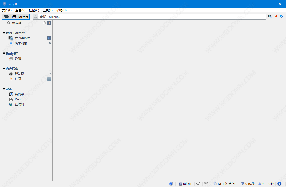Screen dimensions: 286x187
Task: Close the 尚未观看 sidebar entry
Action: coord(50,43)
